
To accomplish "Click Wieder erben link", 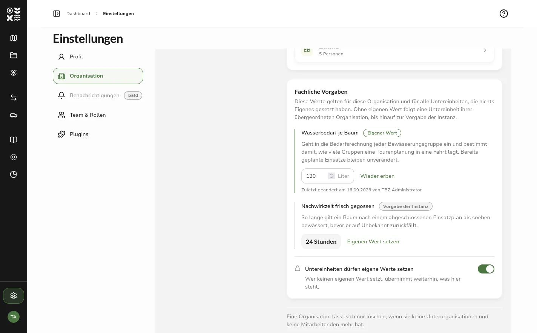I will coord(377,176).
